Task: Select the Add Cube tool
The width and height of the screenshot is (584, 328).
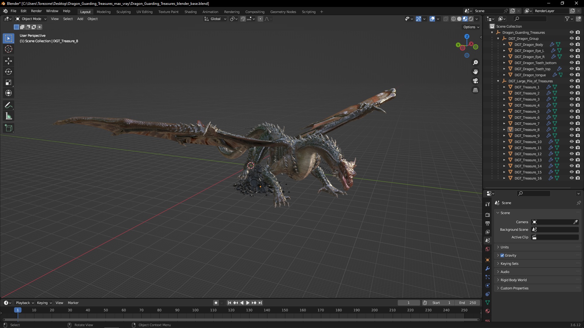Action: pyautogui.click(x=9, y=128)
